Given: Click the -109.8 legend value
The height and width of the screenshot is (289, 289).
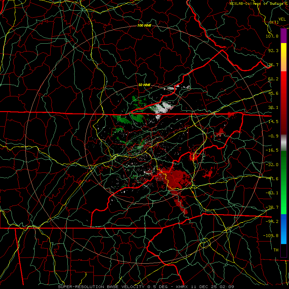Looking at the screenshot, I should point(271,236).
